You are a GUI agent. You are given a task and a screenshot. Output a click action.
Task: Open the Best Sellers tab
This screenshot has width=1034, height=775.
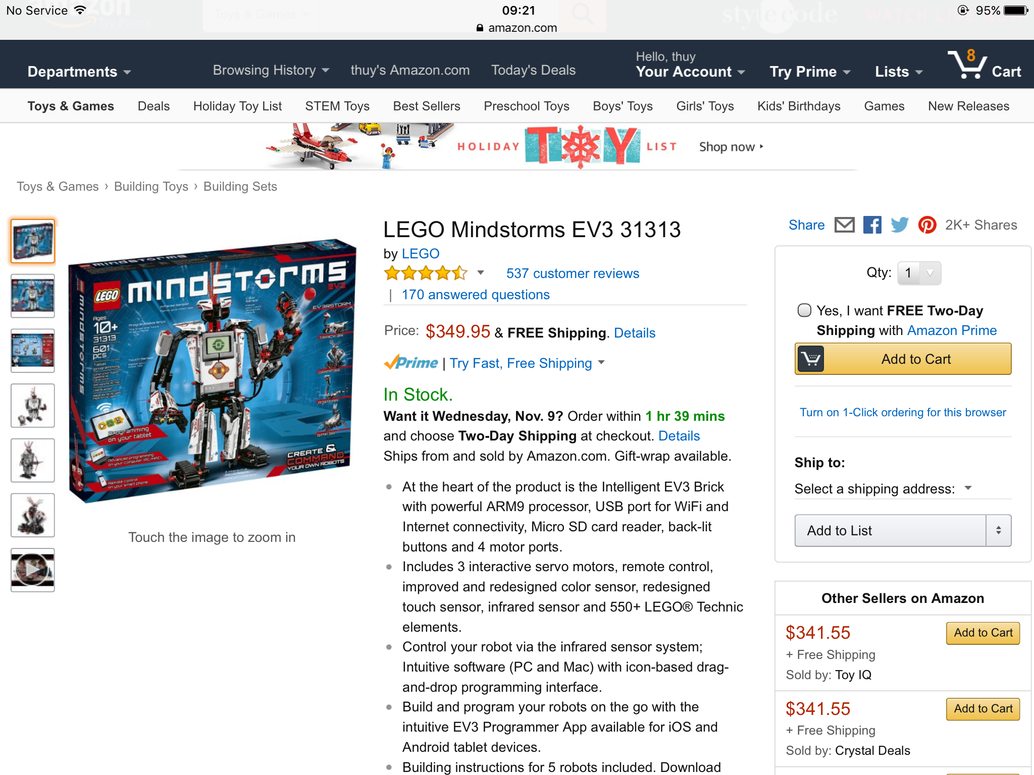(x=427, y=106)
